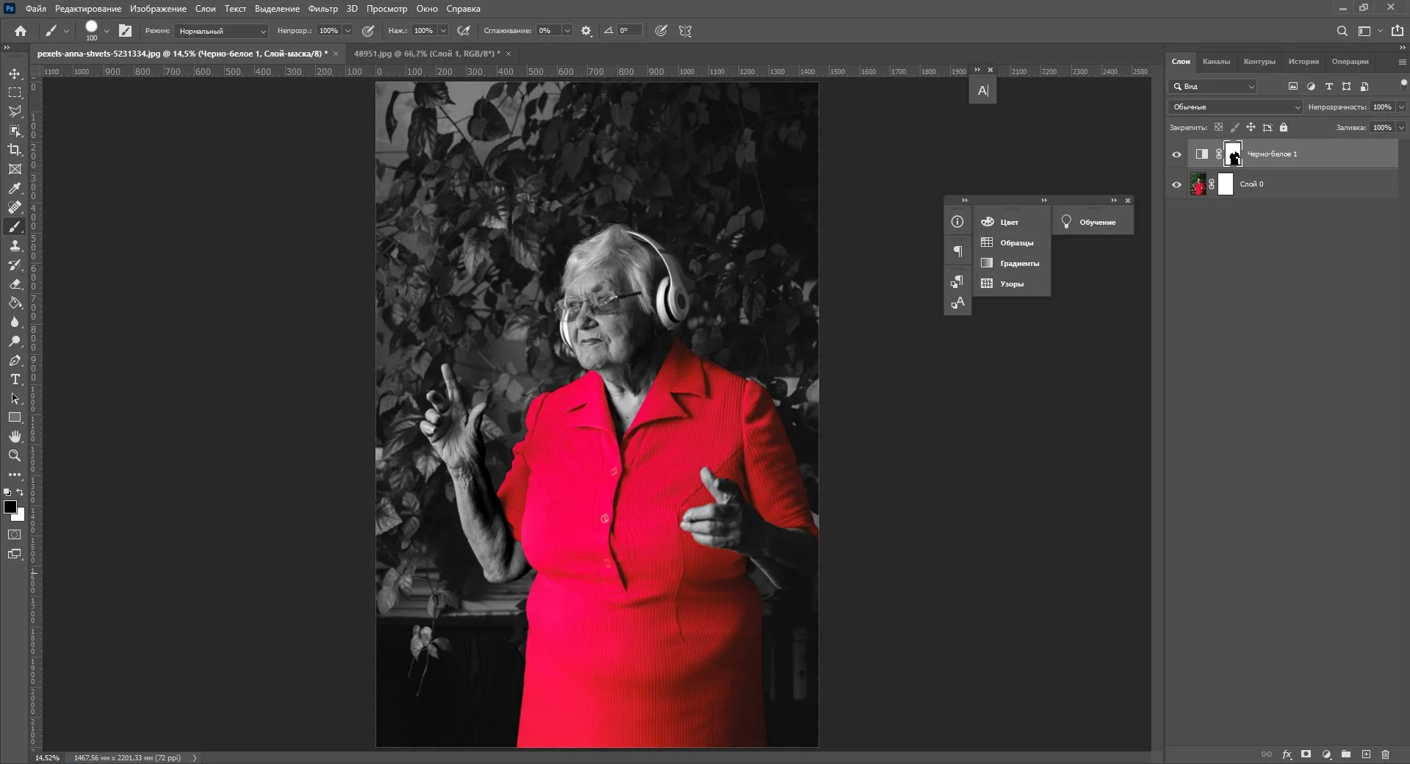Image resolution: width=1410 pixels, height=764 pixels.
Task: Toggle airbrush build-up effects
Action: point(464,31)
